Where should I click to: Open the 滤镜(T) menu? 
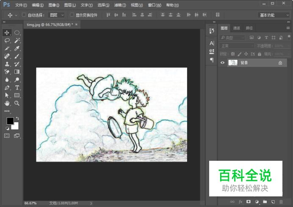pyautogui.click(x=120, y=5)
